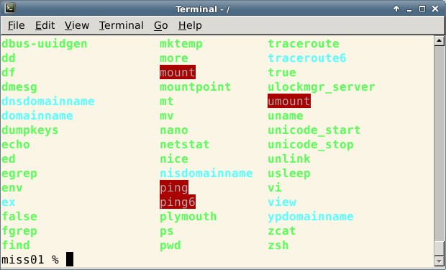The width and height of the screenshot is (446, 270).
Task: Open the Terminal menu
Action: pyautogui.click(x=121, y=25)
